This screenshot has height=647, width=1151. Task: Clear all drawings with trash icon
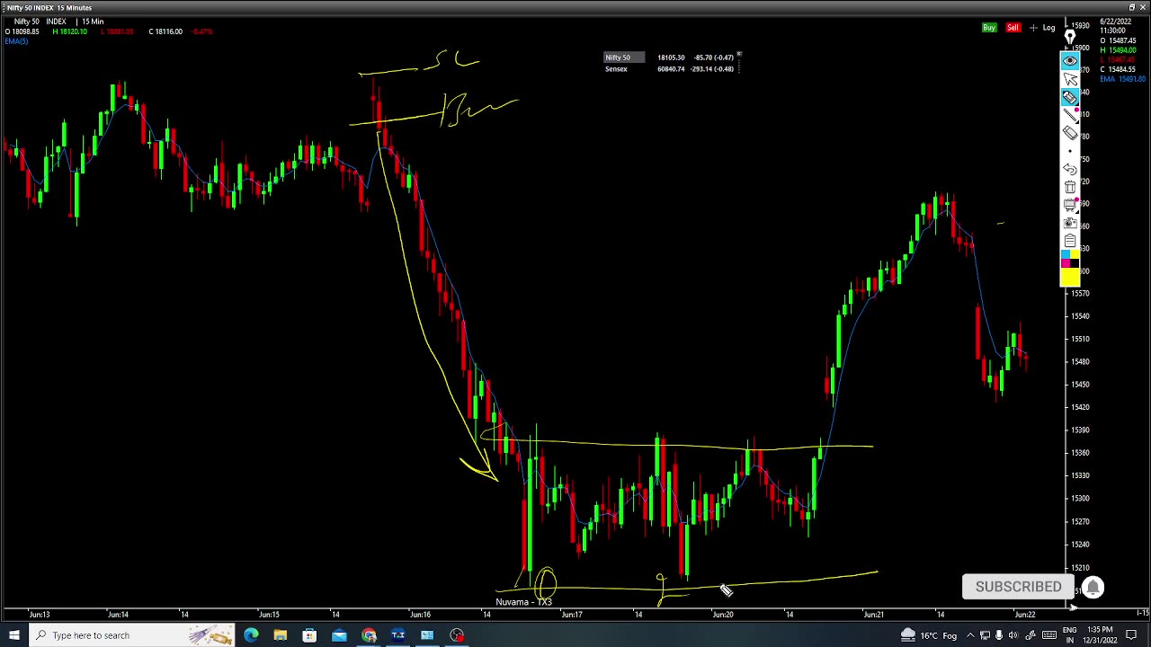tap(1070, 187)
